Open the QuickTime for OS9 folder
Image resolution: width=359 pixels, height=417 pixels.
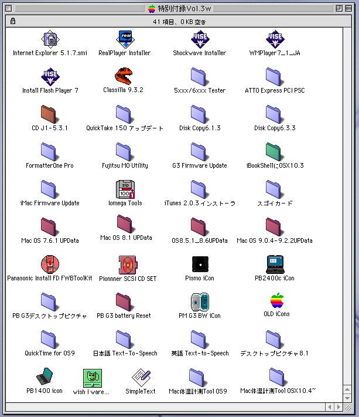point(50,339)
